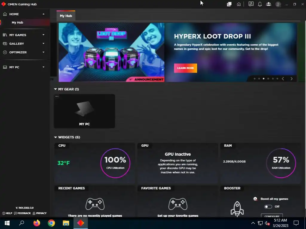The image size is (306, 229).
Task: Expand the GALLERY dropdown arrow
Action: [x=43, y=44]
